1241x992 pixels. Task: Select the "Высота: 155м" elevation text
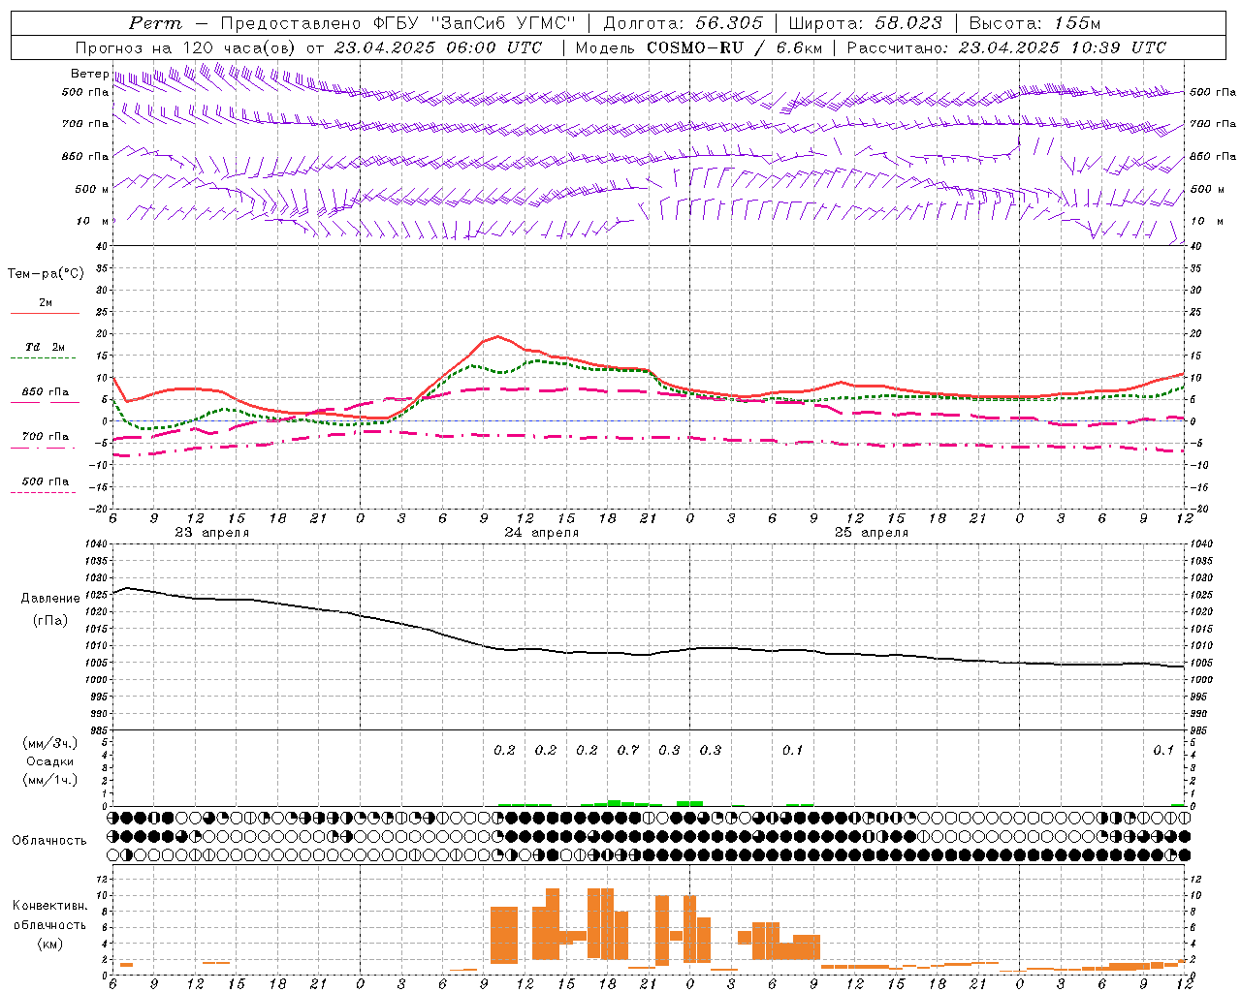[1035, 23]
